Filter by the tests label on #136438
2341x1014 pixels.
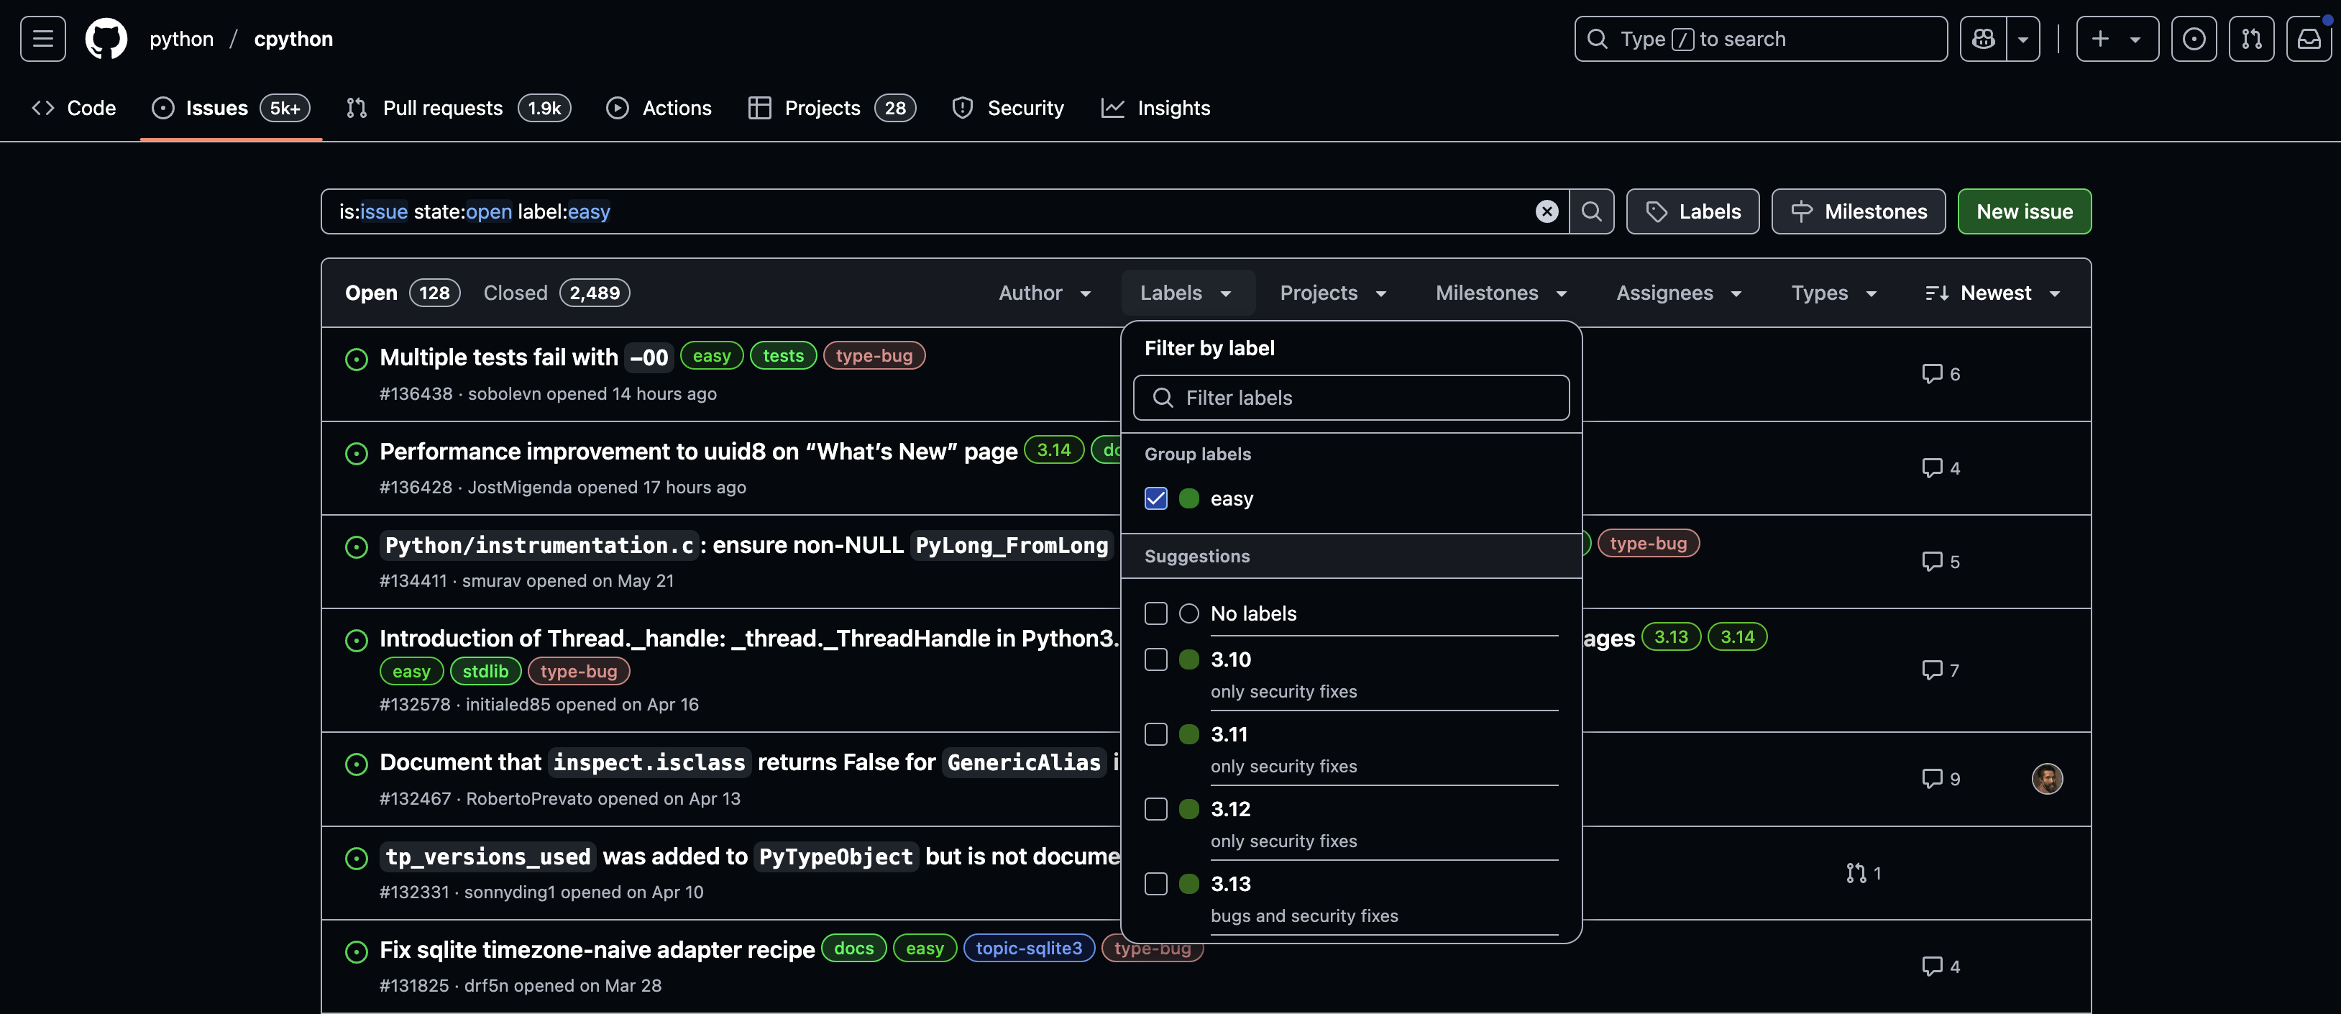point(784,356)
